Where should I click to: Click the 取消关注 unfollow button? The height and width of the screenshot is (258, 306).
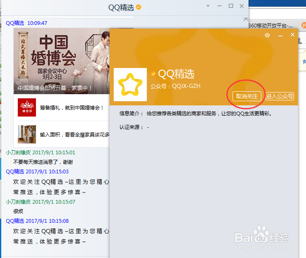(247, 96)
